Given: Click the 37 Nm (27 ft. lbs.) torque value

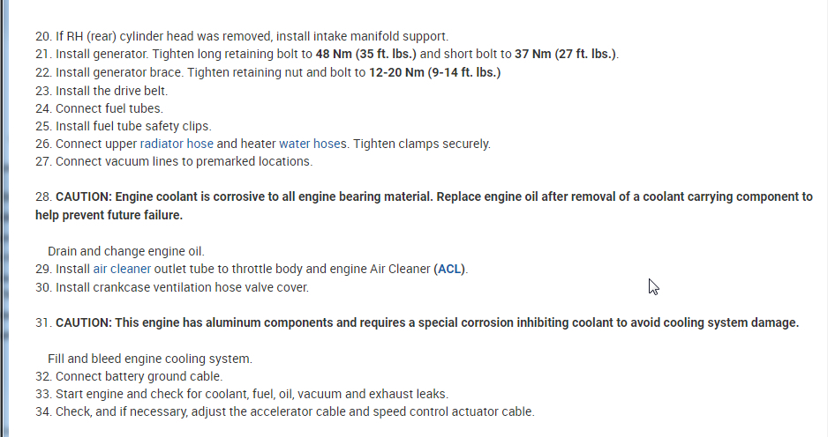Looking at the screenshot, I should [x=565, y=55].
